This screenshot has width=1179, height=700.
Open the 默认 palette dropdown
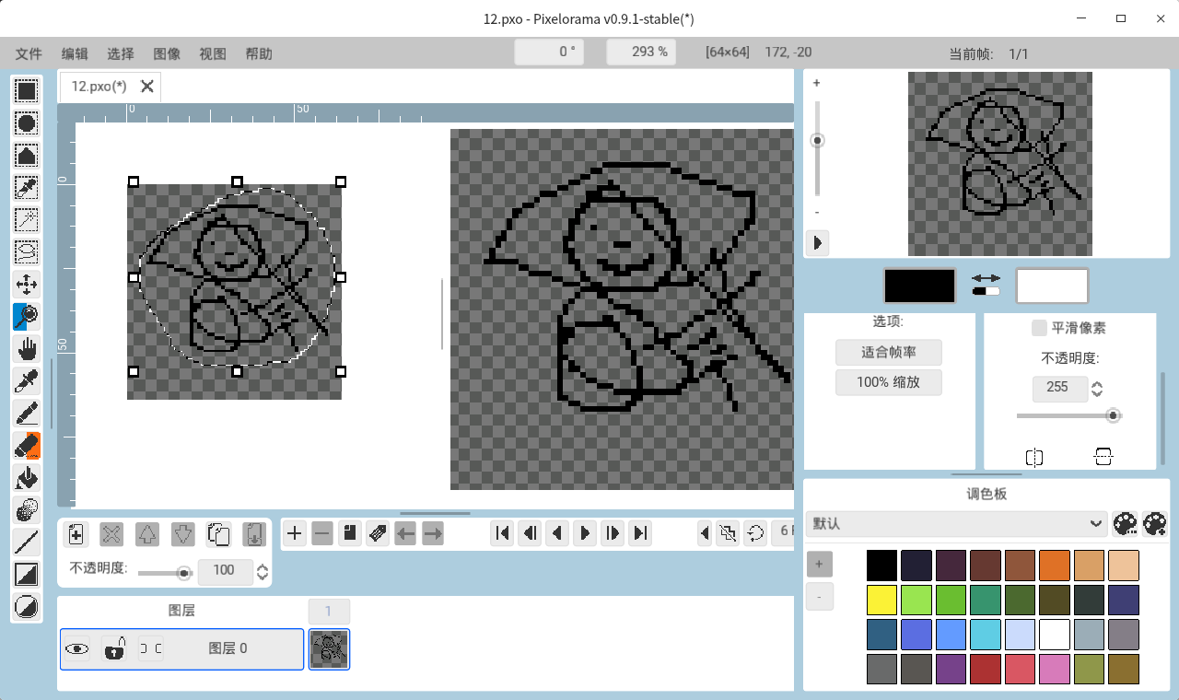pos(955,523)
